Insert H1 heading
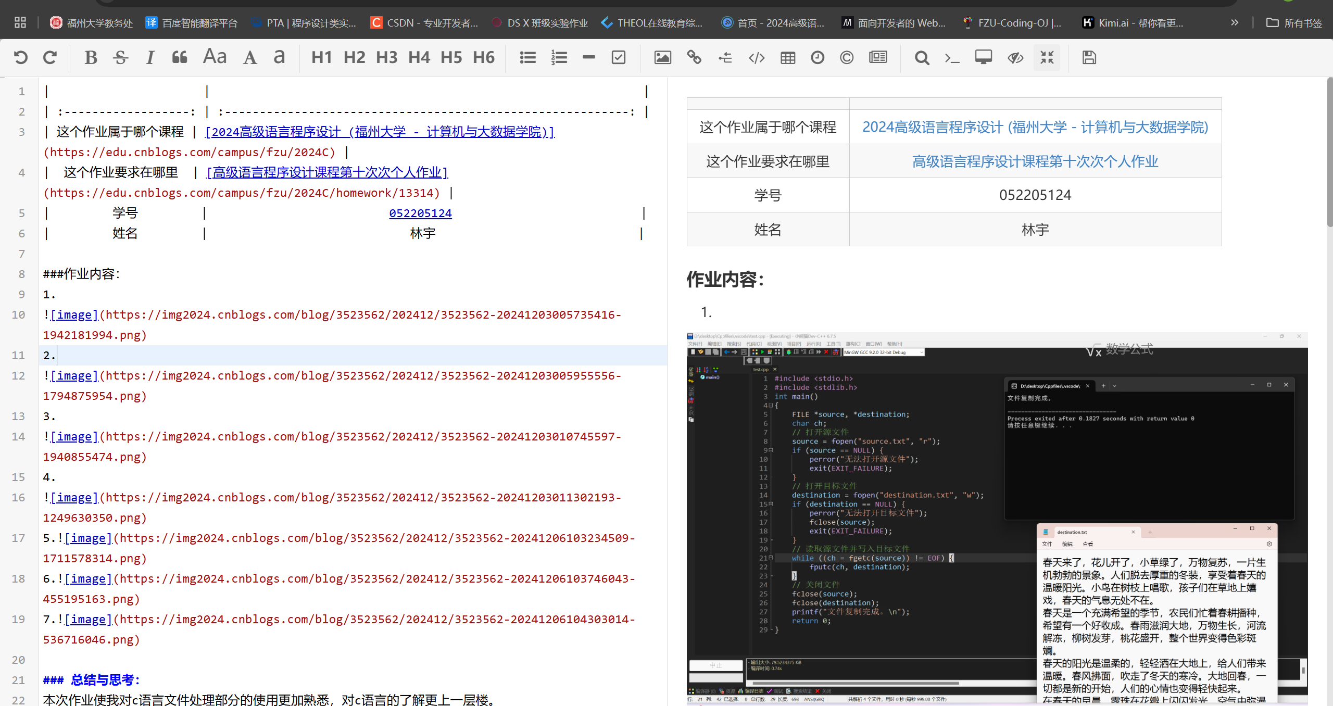 pos(322,57)
